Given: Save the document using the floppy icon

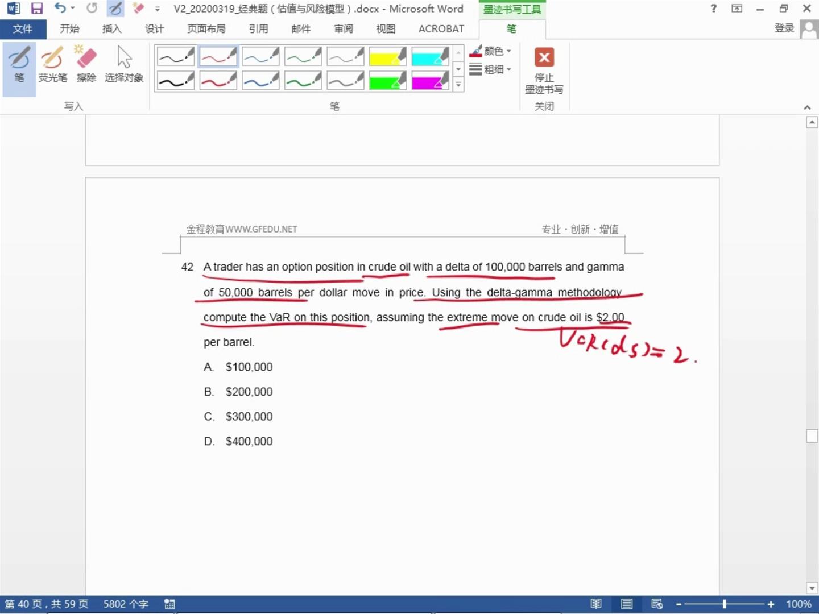Looking at the screenshot, I should [37, 9].
